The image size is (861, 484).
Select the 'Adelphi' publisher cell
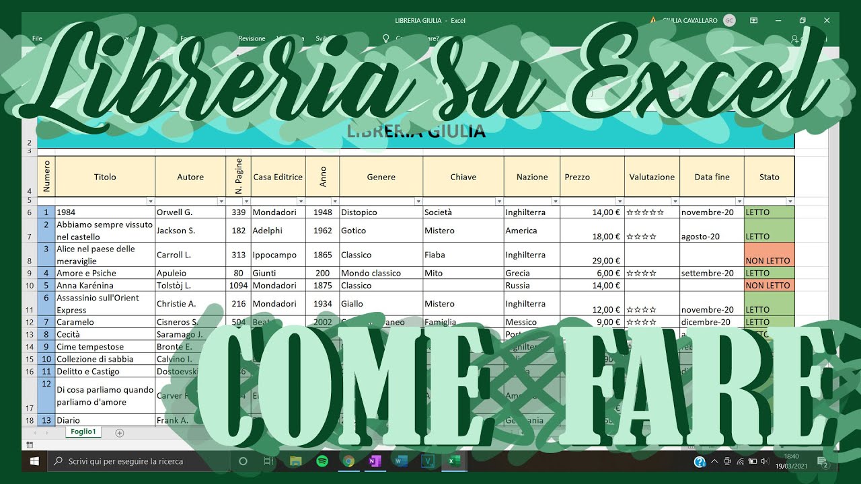pyautogui.click(x=278, y=231)
